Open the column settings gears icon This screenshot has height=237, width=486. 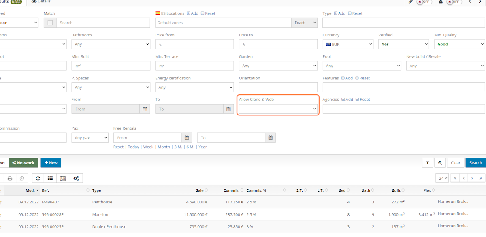pyautogui.click(x=76, y=178)
